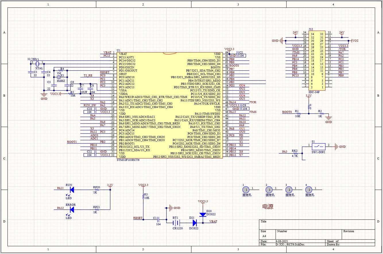Select the R3 10K pull-up resistor
The height and width of the screenshot is (254, 383).
pyautogui.click(x=143, y=196)
